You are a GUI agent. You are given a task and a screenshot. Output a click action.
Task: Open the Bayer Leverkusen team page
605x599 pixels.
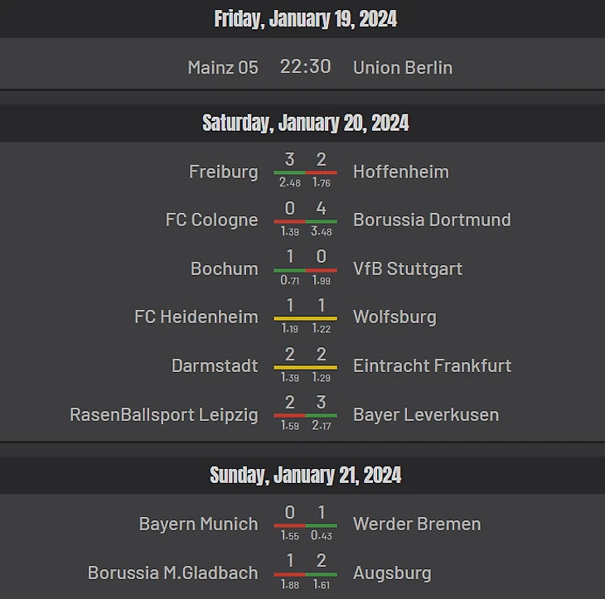pyautogui.click(x=426, y=414)
